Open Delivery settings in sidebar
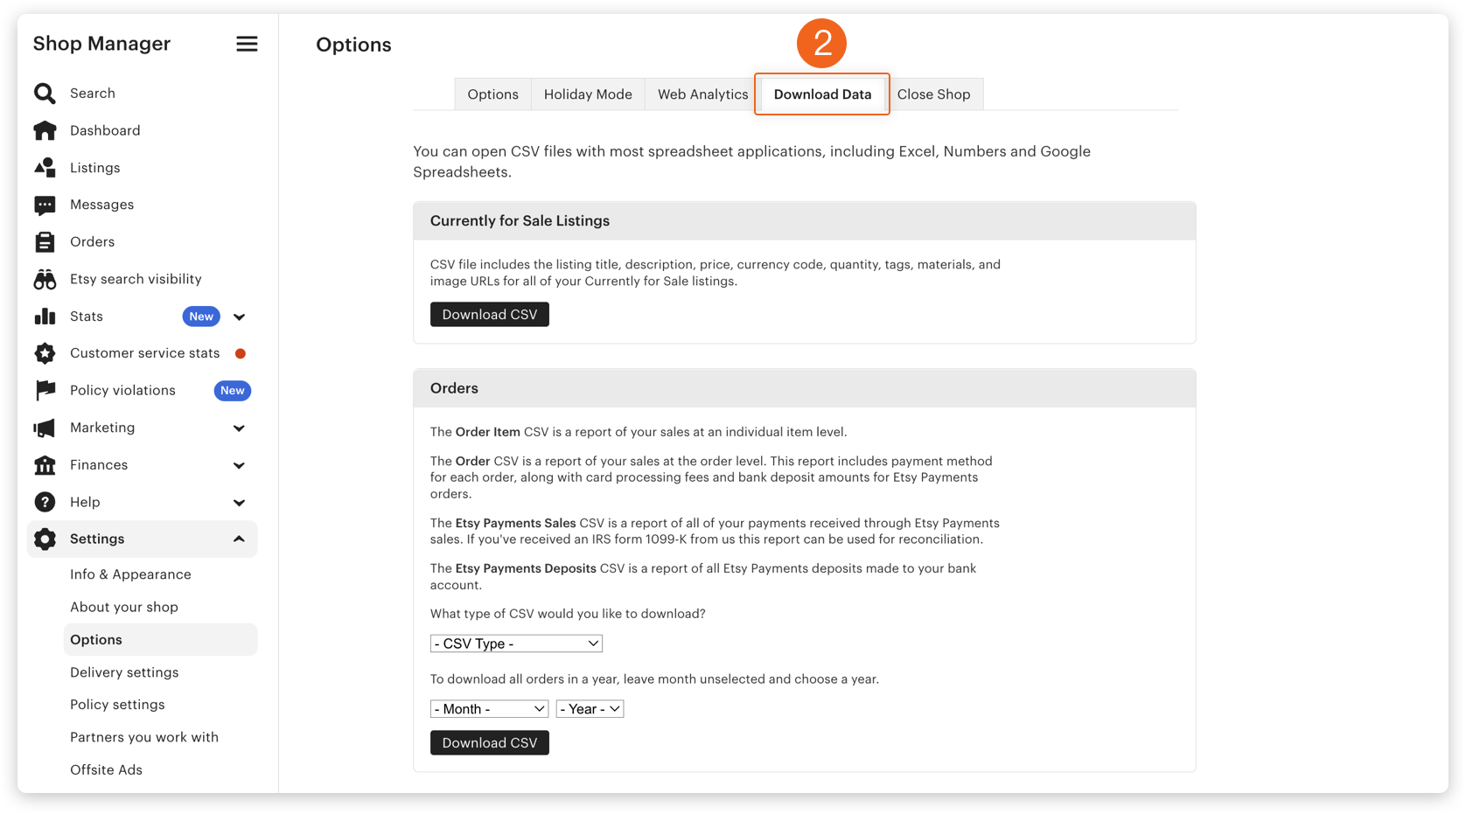The height and width of the screenshot is (814, 1466). coord(124,672)
